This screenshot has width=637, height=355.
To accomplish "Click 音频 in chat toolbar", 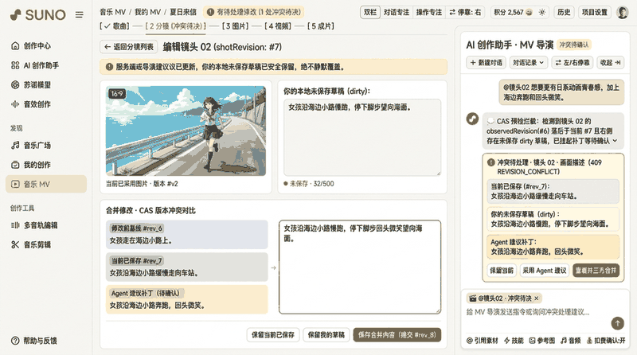I will tap(570, 341).
